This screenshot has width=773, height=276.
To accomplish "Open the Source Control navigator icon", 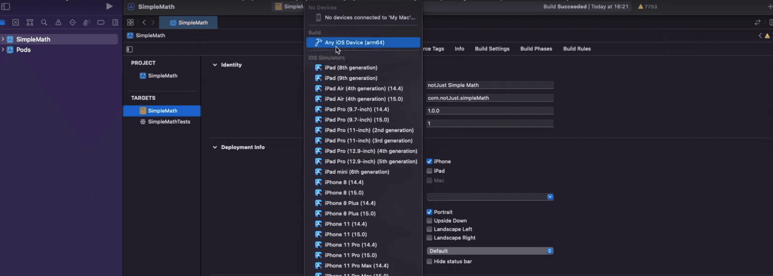I will click(15, 22).
